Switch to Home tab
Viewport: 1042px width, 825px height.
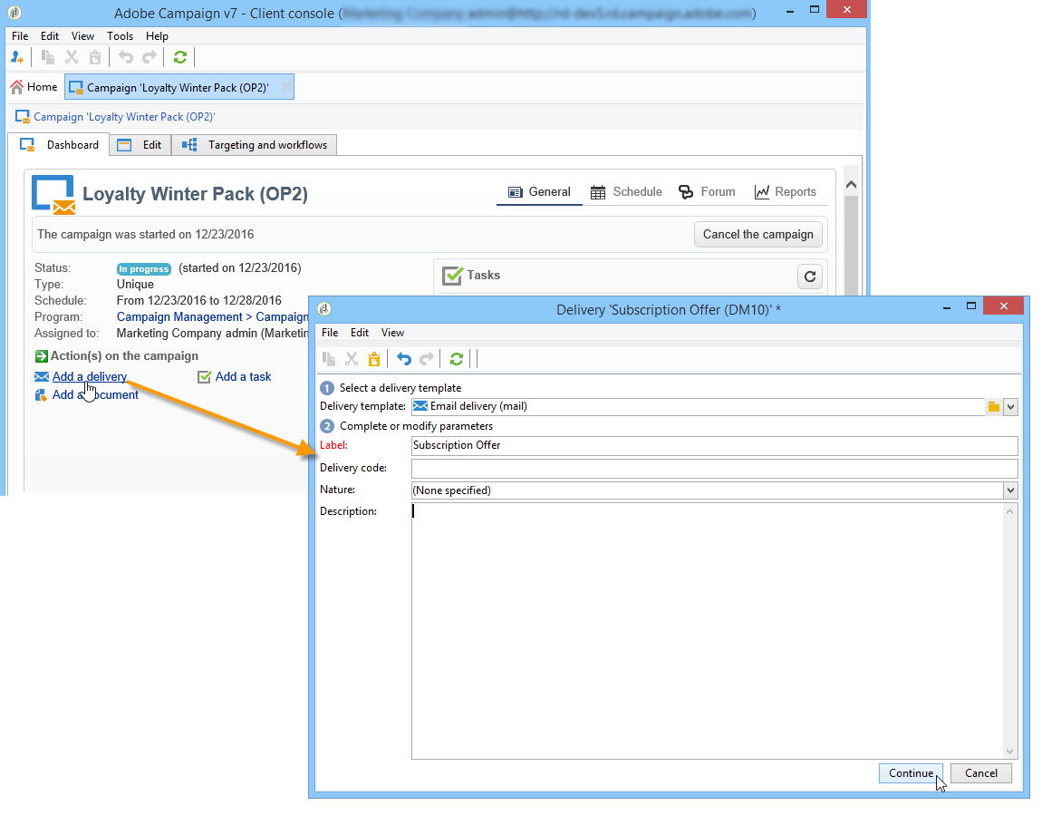pyautogui.click(x=34, y=87)
